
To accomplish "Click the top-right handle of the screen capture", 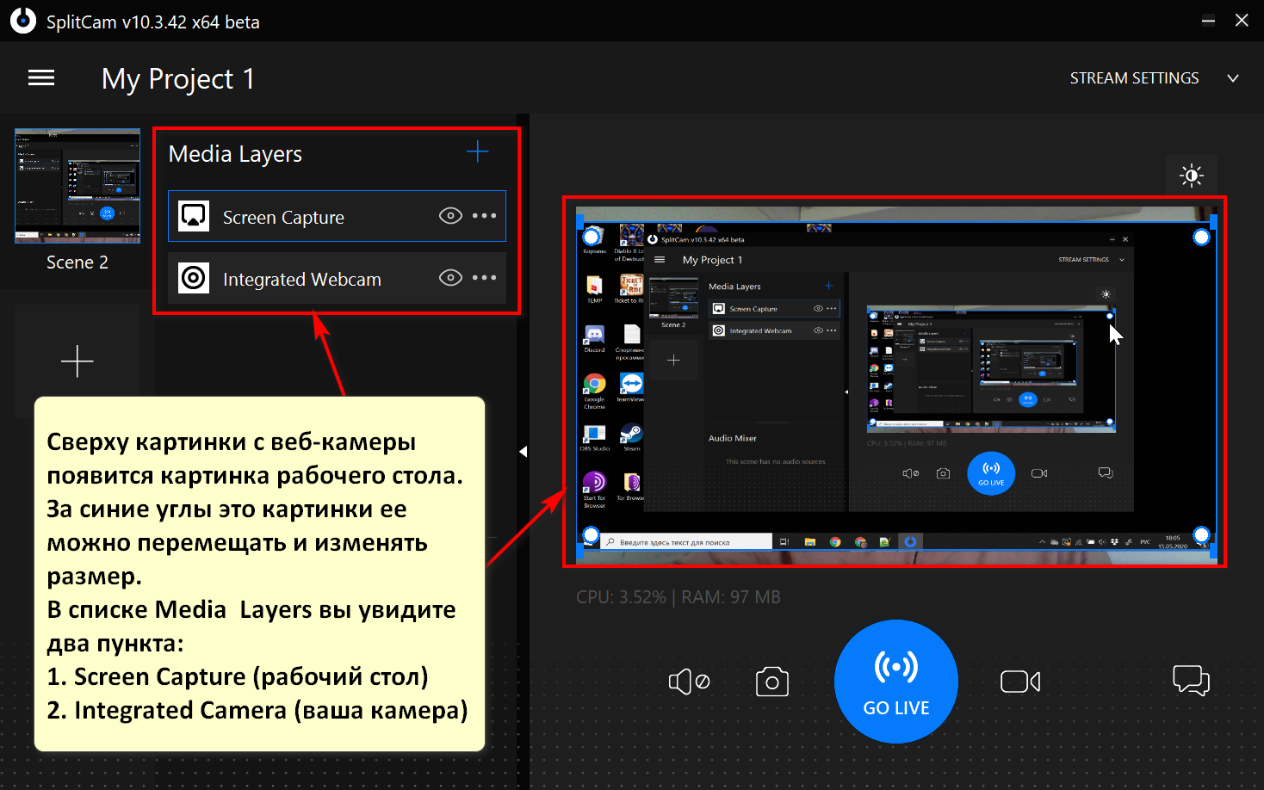I will pyautogui.click(x=1202, y=237).
